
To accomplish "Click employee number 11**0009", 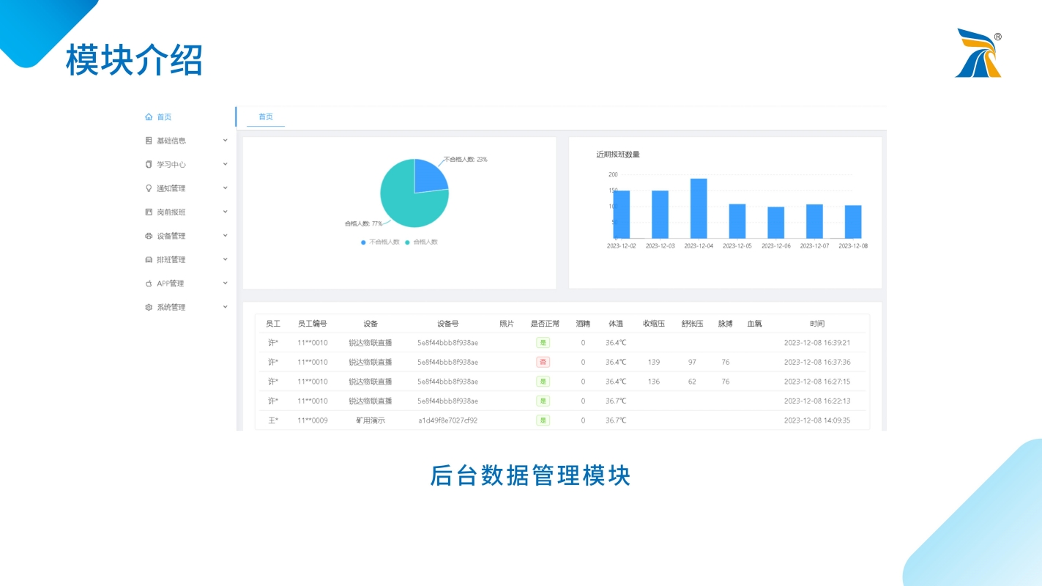I will [313, 420].
